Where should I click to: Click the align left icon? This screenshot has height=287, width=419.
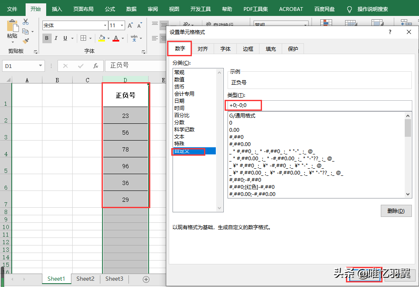coord(155,38)
